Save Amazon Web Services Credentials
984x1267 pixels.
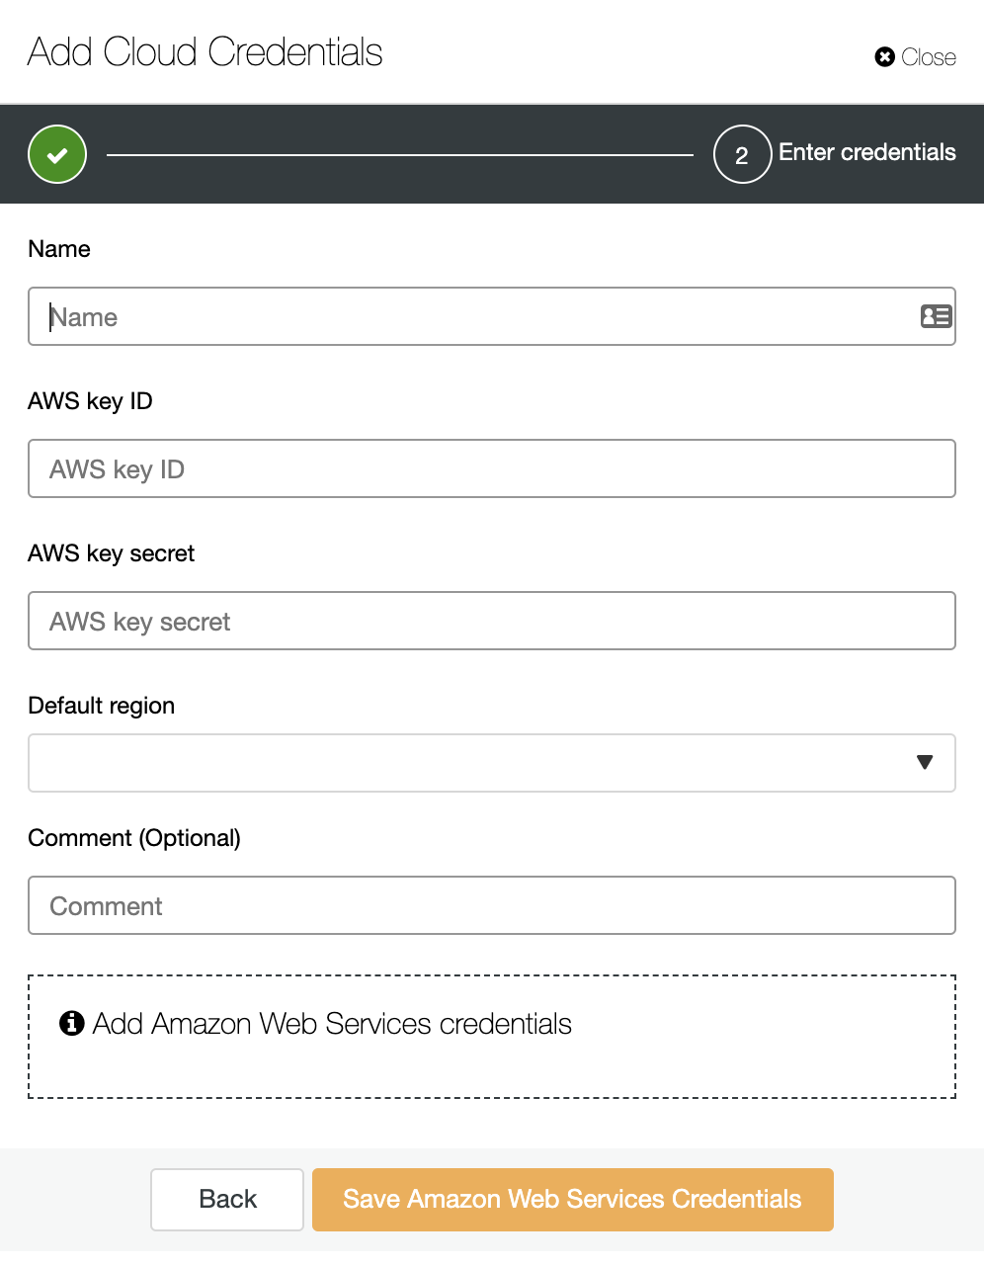(x=573, y=1200)
